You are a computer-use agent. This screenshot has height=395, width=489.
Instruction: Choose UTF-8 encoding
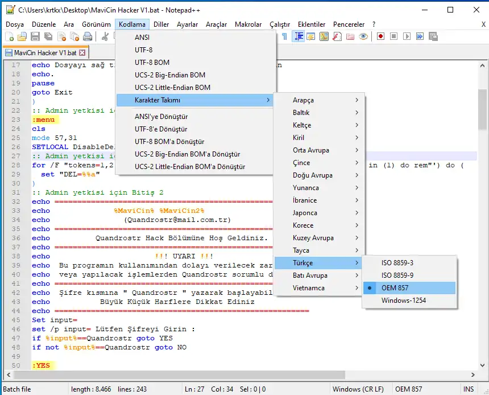point(195,50)
